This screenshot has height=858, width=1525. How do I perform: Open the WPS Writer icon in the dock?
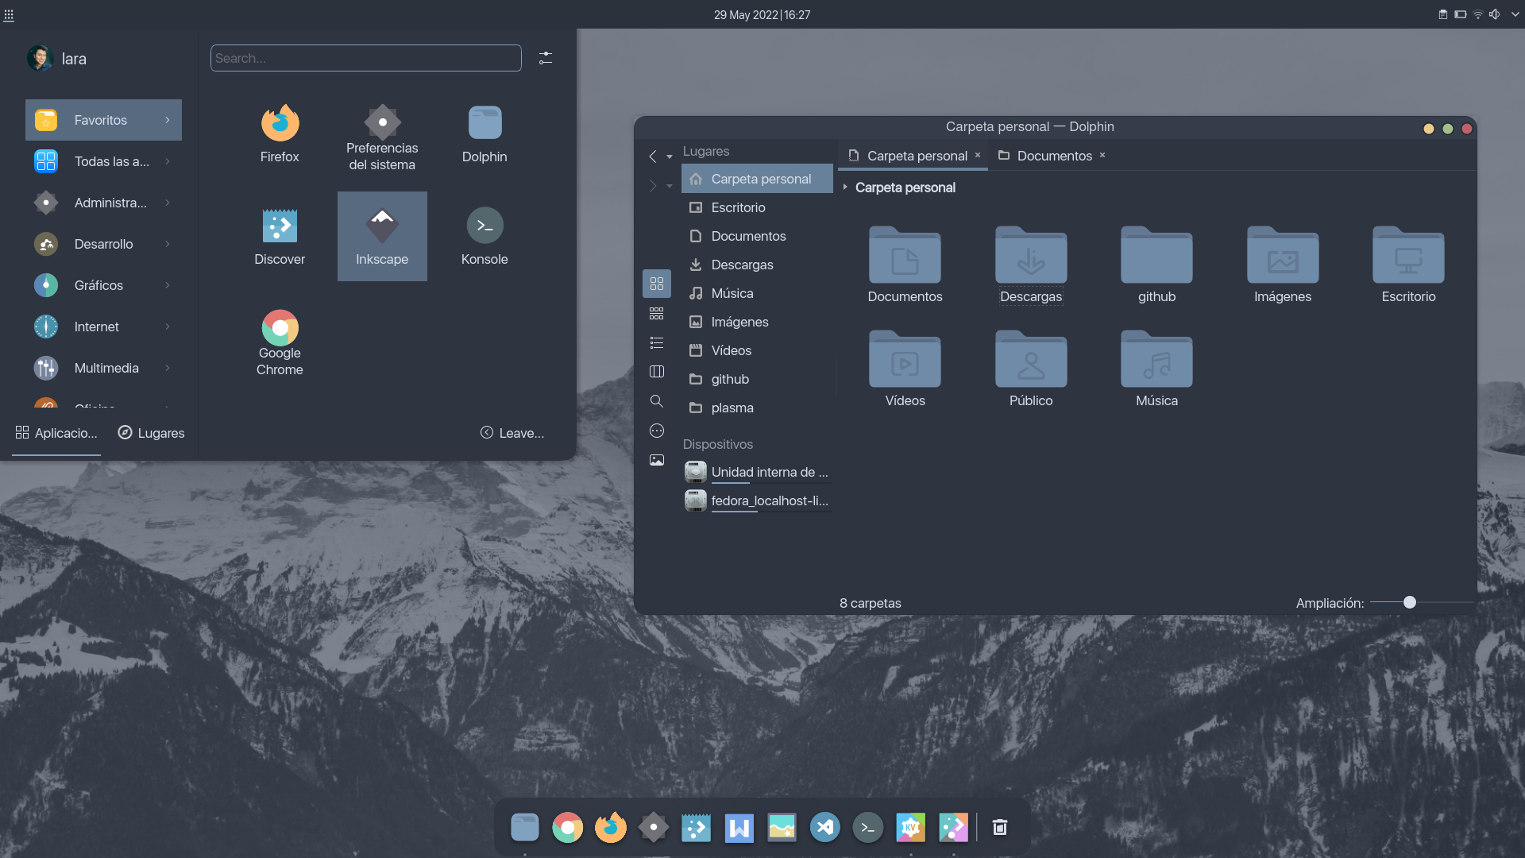coord(739,828)
